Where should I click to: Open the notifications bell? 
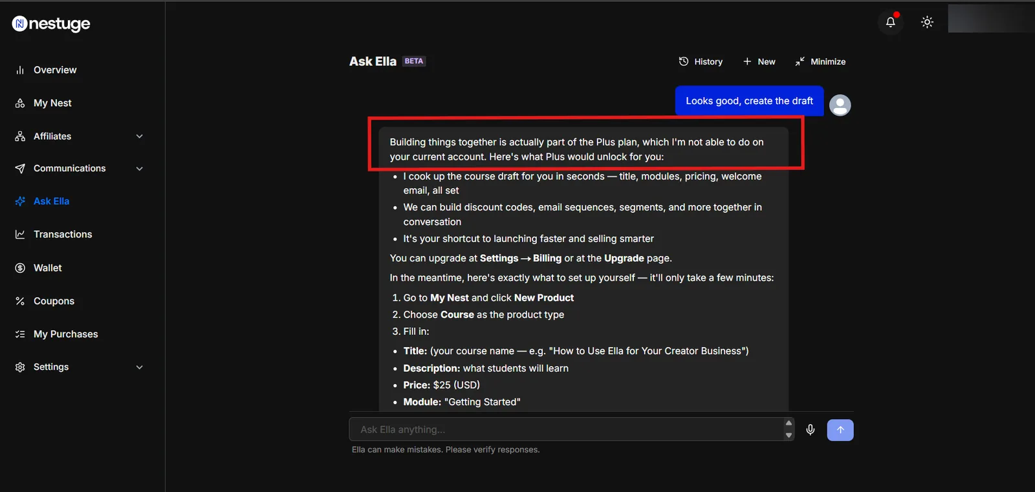(x=891, y=22)
